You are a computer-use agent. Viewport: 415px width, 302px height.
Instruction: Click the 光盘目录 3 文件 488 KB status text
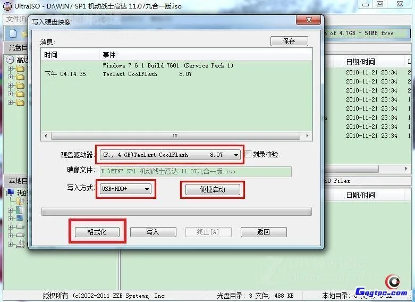tap(255, 296)
